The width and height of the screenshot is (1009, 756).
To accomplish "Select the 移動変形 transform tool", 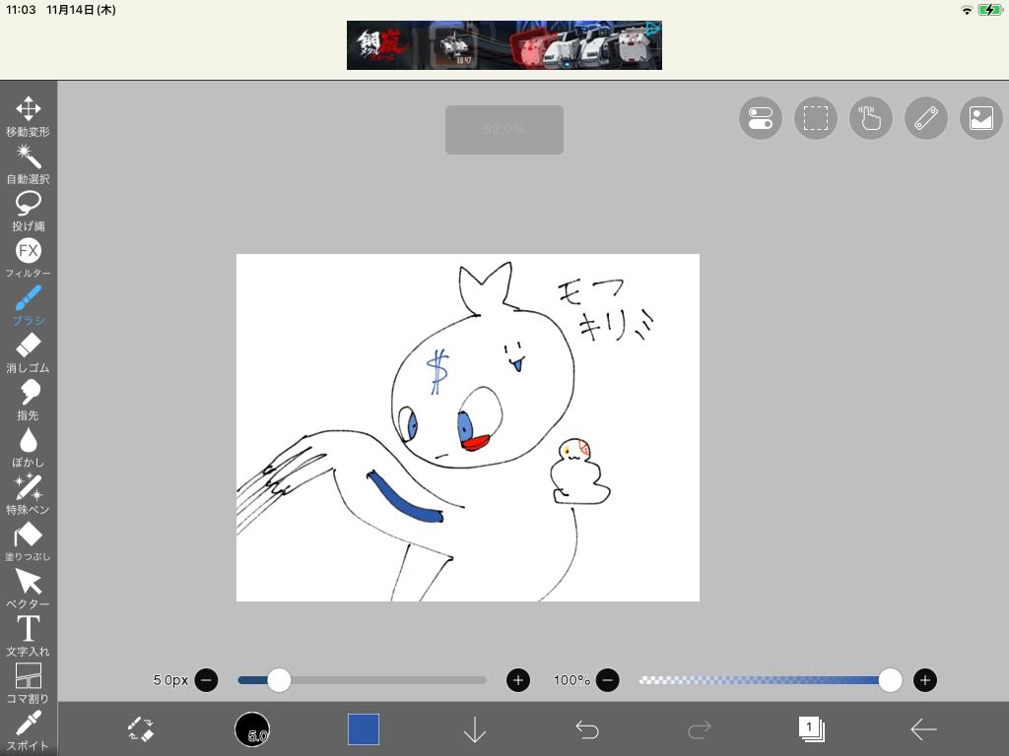I will tap(28, 114).
